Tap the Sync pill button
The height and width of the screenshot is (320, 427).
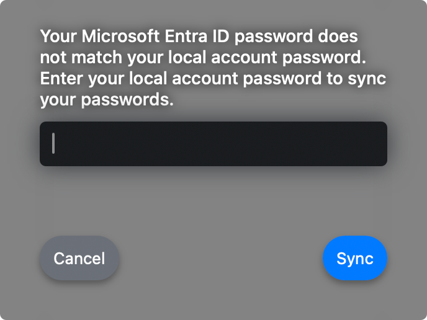[355, 258]
